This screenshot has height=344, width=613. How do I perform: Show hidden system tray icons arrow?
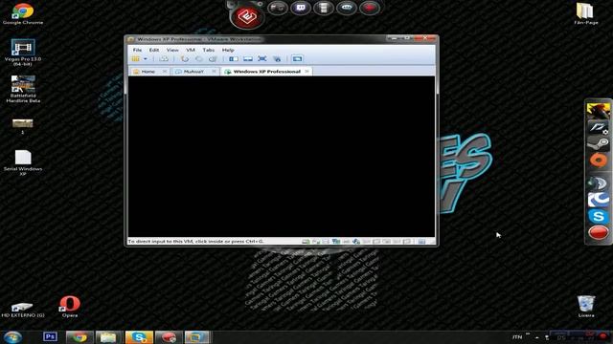tap(537, 337)
